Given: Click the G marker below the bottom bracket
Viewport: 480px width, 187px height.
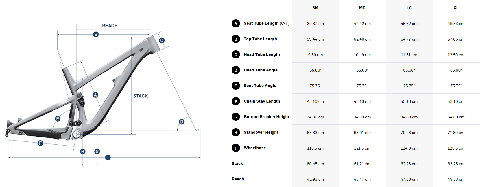Looking at the screenshot, I should 97,152.
